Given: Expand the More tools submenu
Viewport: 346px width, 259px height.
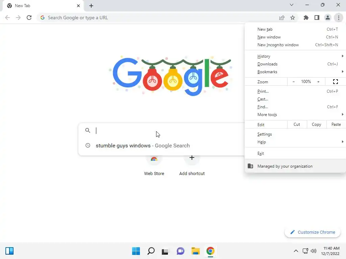Looking at the screenshot, I should click(x=295, y=115).
